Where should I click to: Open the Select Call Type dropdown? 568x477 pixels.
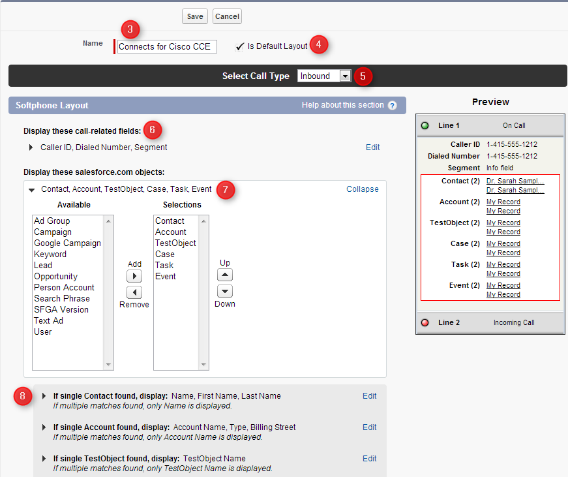click(324, 76)
